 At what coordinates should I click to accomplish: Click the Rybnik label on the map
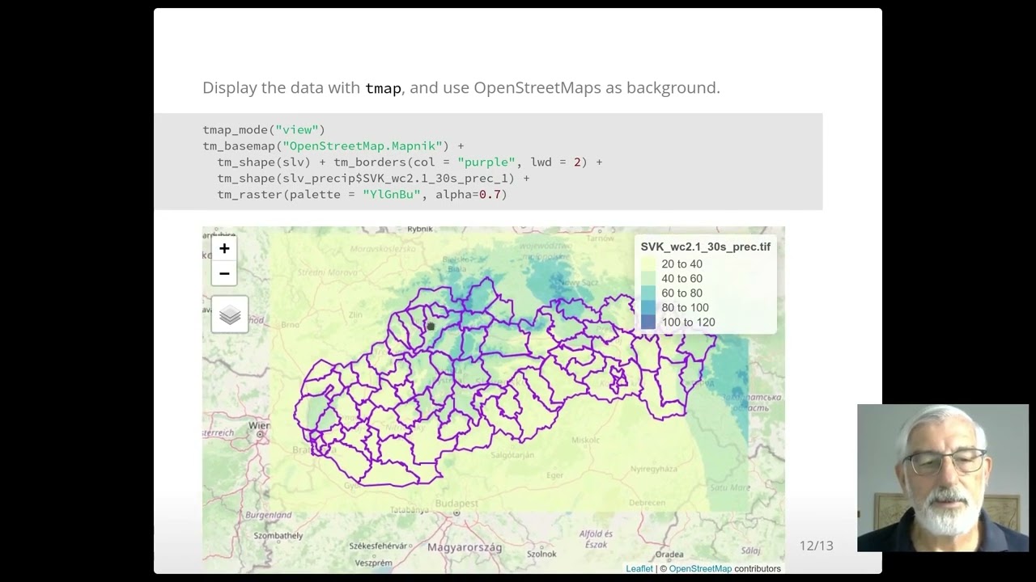[420, 230]
